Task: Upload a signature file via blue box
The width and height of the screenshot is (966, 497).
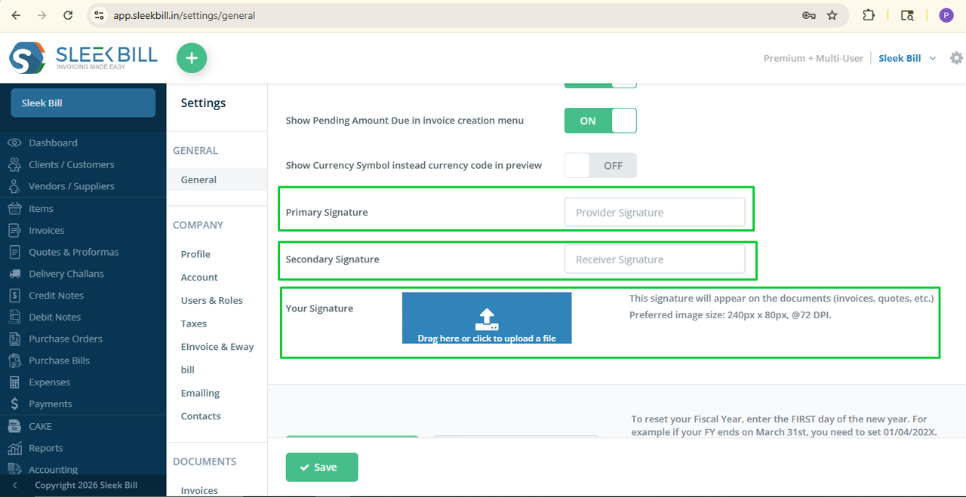Action: point(487,318)
